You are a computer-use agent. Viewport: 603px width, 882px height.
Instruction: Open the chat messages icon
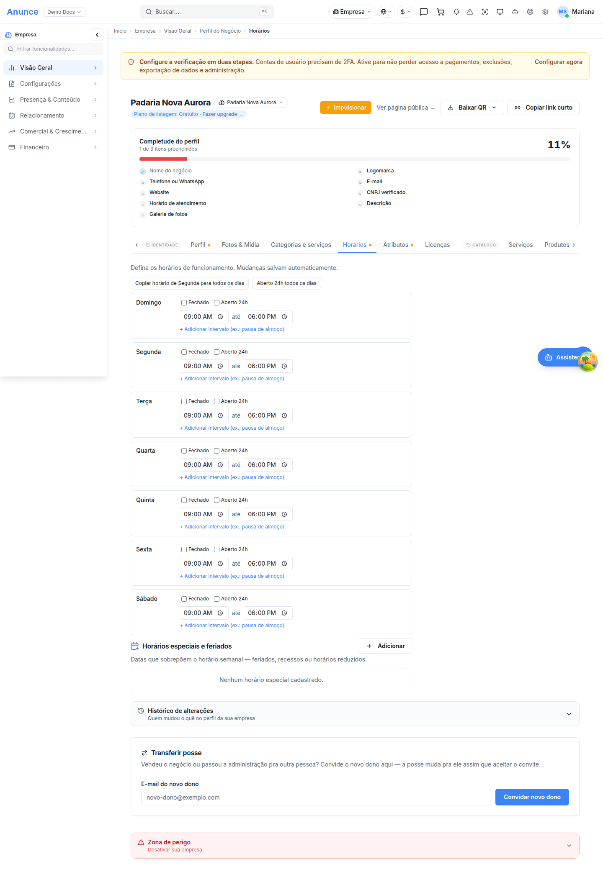tap(424, 12)
